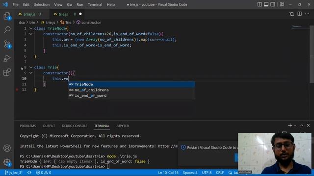Screen dimensions: 314x176
Task: Open the Go menu
Action: click(69, 4)
